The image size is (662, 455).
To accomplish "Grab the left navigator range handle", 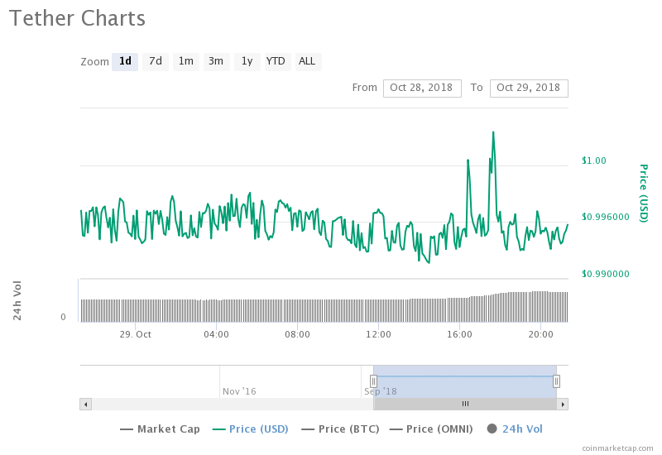I will [373, 381].
